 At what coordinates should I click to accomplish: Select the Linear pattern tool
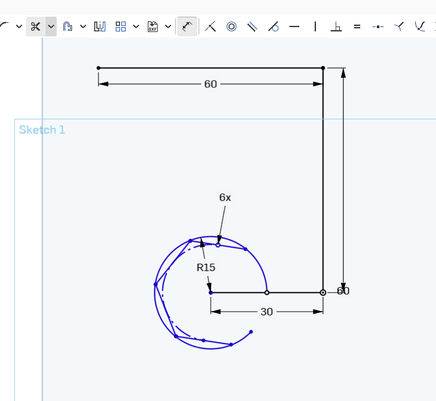pos(121,26)
